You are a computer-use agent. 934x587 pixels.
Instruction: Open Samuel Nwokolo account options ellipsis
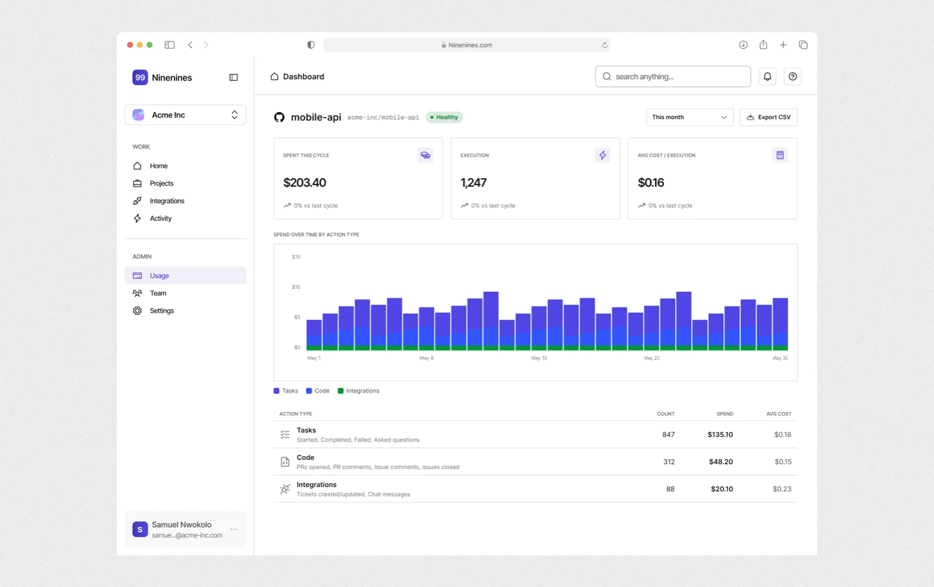pyautogui.click(x=234, y=529)
